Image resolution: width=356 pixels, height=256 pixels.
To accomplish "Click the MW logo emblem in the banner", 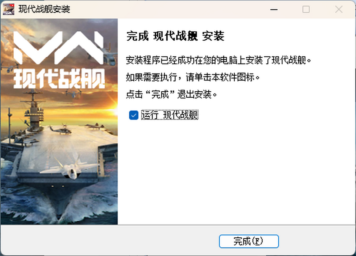I will tap(59, 48).
